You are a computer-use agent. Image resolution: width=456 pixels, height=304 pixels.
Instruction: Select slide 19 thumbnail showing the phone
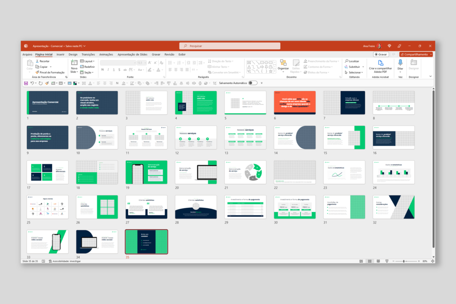point(146,172)
